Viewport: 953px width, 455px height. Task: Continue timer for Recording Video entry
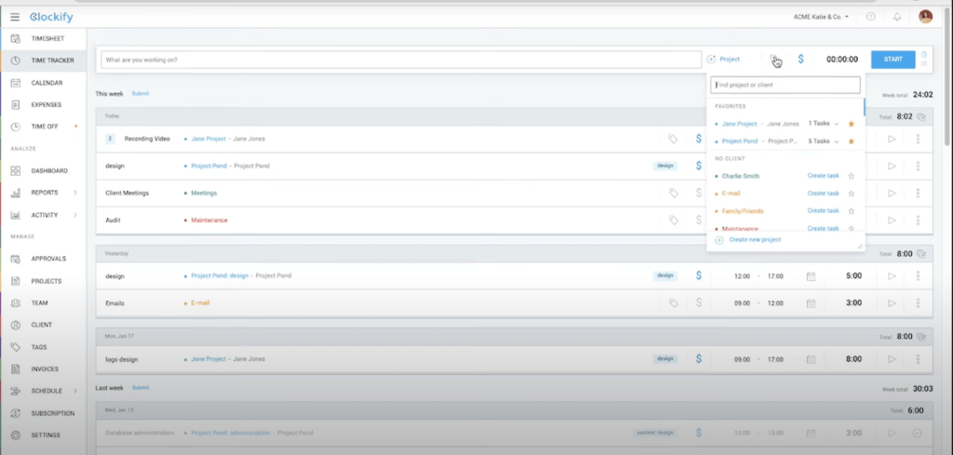892,140
